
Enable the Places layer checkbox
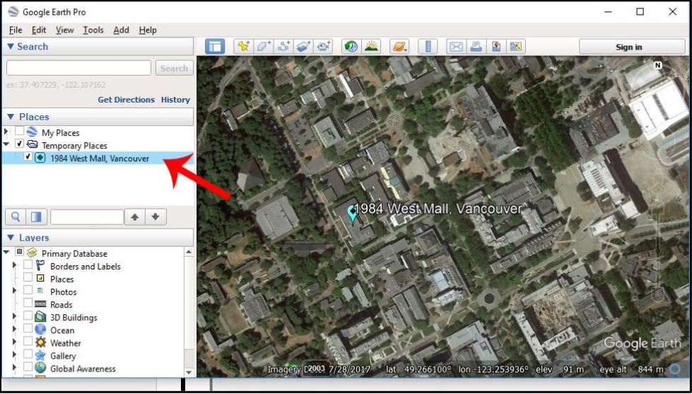click(28, 277)
